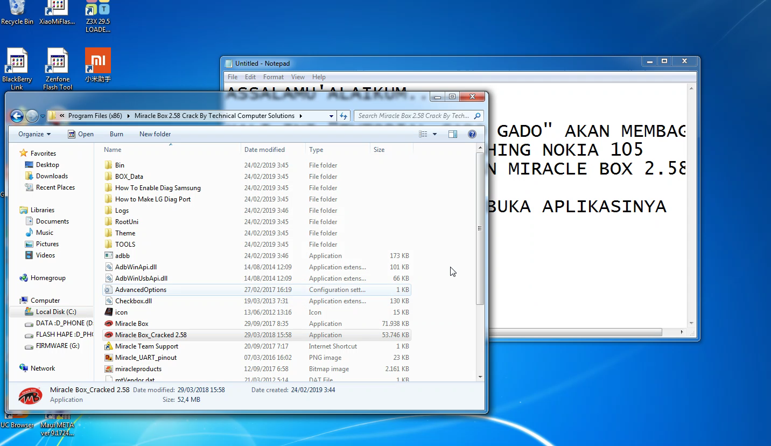The width and height of the screenshot is (771, 446).
Task: Select the AdbWinUsbApi.dll file
Action: [256, 278]
